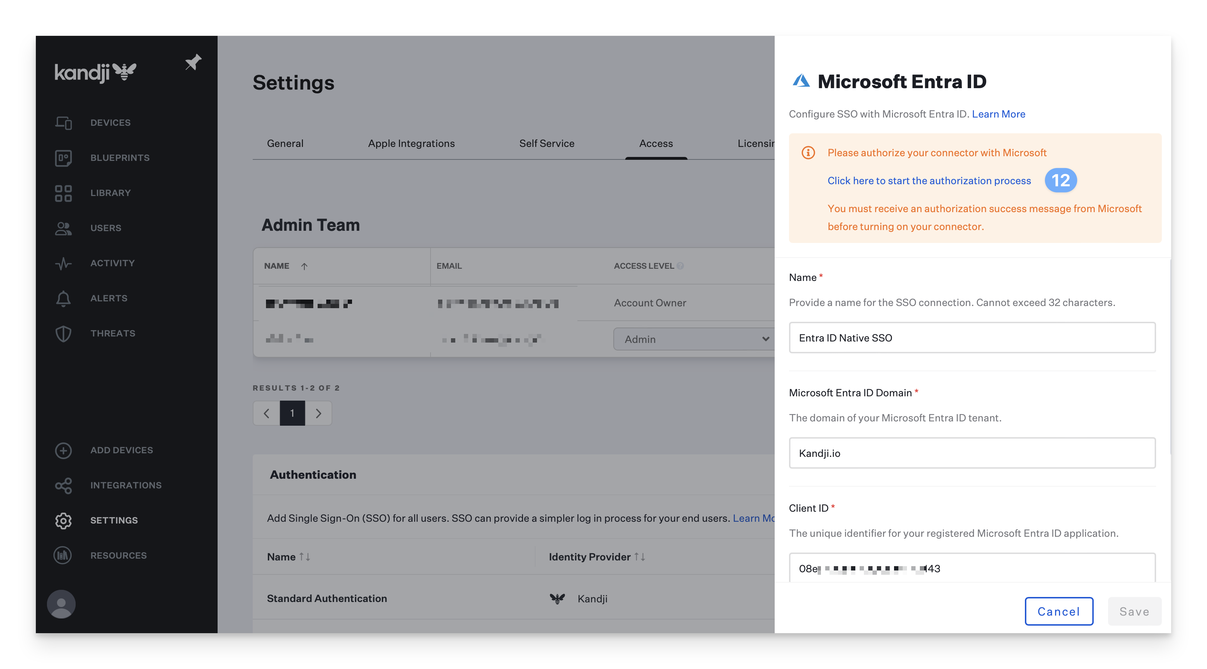1207x669 pixels.
Task: Open the Blueprints menu item
Action: pos(120,158)
